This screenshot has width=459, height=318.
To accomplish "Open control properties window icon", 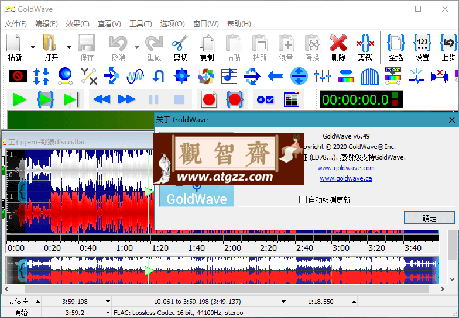I will [292, 99].
